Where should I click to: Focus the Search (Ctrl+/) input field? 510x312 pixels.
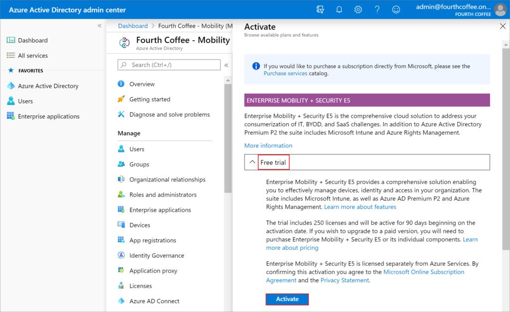pos(169,65)
